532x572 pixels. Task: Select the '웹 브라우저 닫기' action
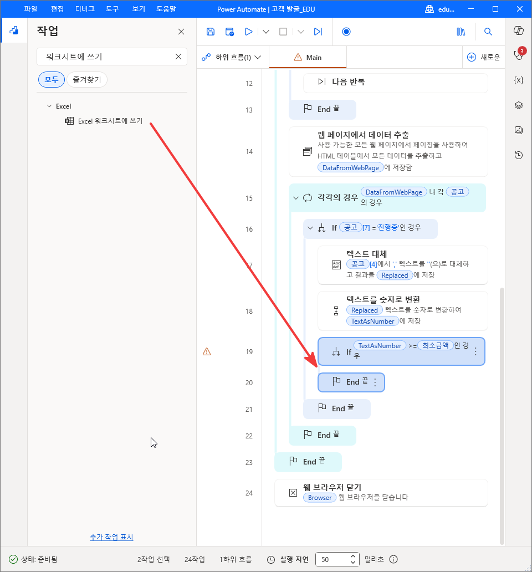(381, 493)
